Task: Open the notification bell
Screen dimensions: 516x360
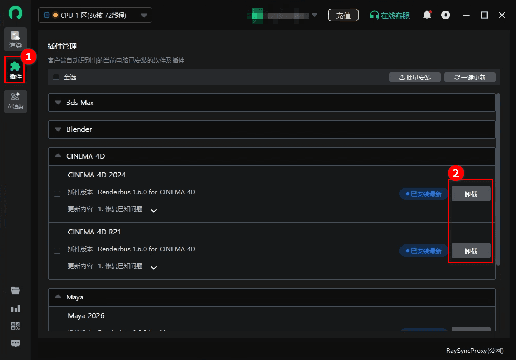Action: click(x=427, y=15)
